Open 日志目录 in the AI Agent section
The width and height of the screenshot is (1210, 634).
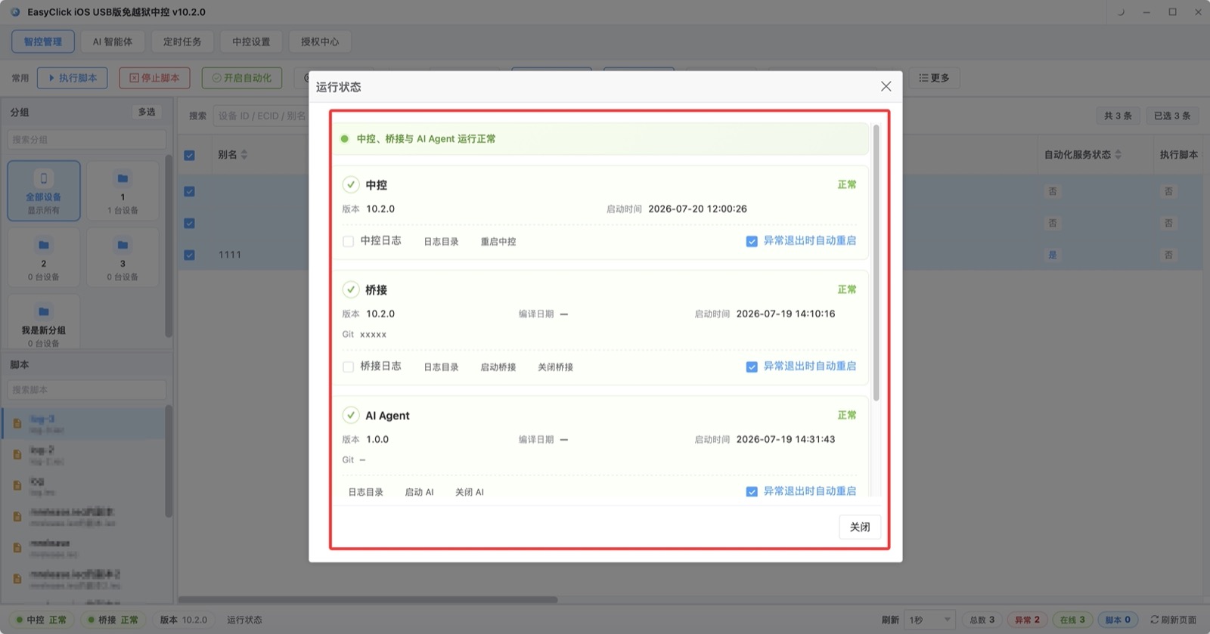tap(366, 492)
